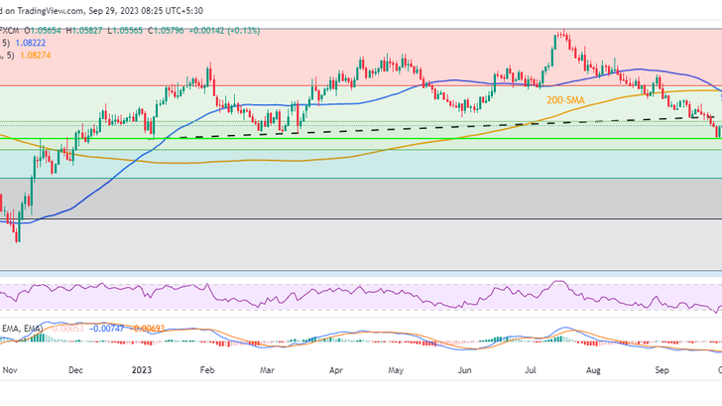722x406 pixels.
Task: Click the Dec label on time axis
Action: (75, 370)
